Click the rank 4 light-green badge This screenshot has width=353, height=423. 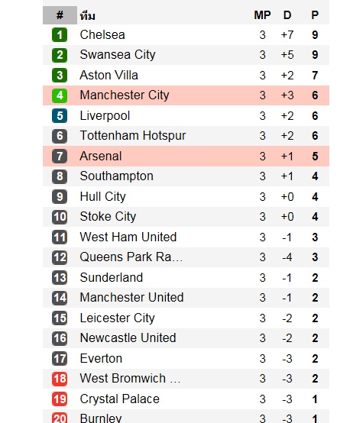[x=60, y=95]
